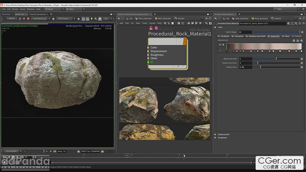
Task: Open the parameter gear menu beside node name
Action: 288,23
